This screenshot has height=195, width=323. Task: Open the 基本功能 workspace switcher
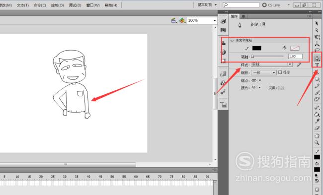click(207, 5)
